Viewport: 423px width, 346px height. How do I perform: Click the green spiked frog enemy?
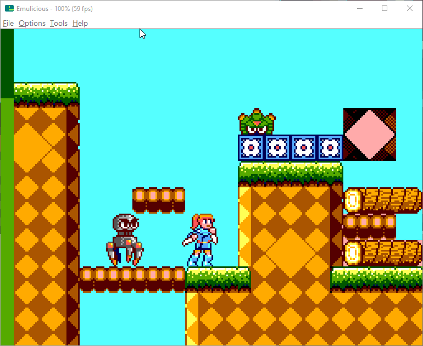click(257, 121)
